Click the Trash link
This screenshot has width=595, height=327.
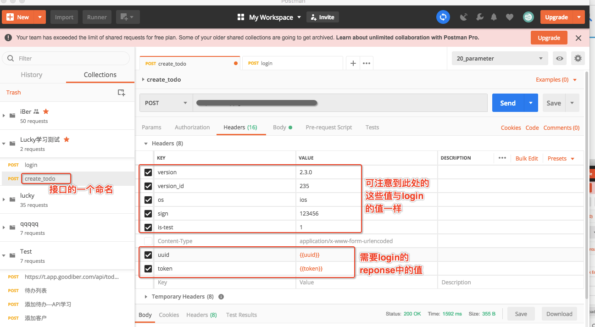(x=14, y=92)
